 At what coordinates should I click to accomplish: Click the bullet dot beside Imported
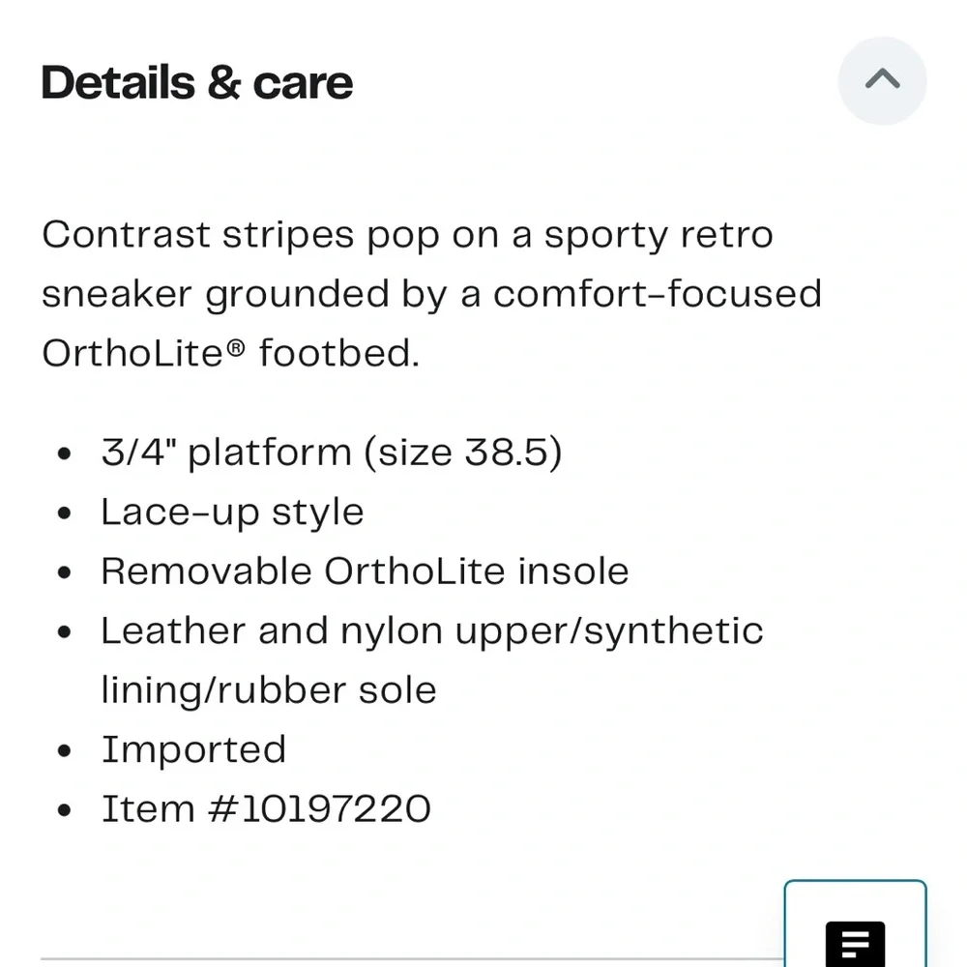[x=65, y=751]
